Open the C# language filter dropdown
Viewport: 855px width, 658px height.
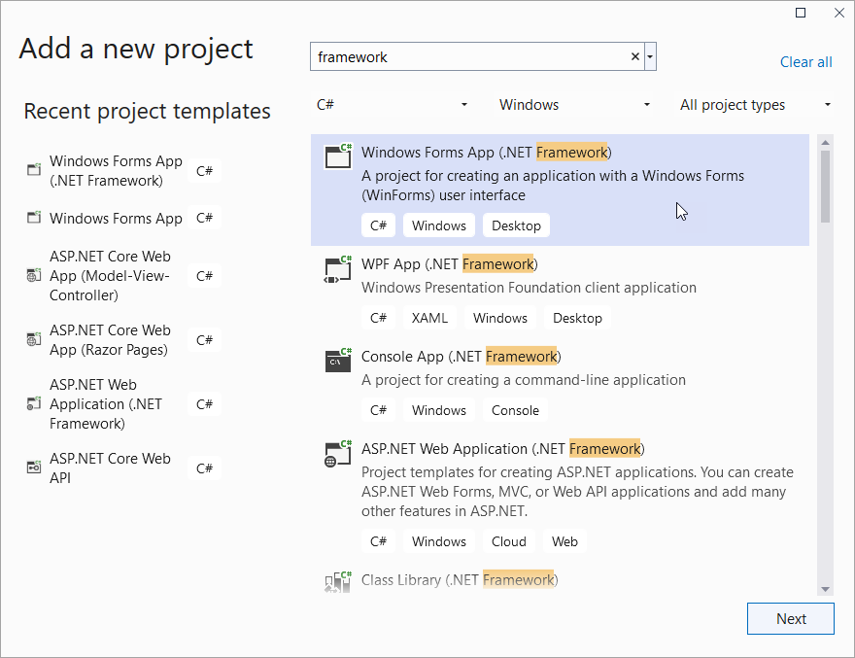[392, 104]
